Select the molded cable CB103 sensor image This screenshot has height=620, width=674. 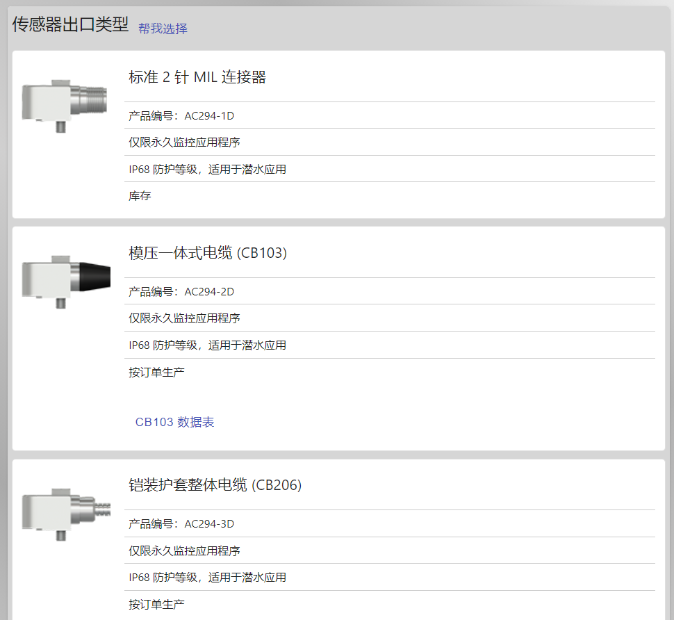tap(66, 282)
